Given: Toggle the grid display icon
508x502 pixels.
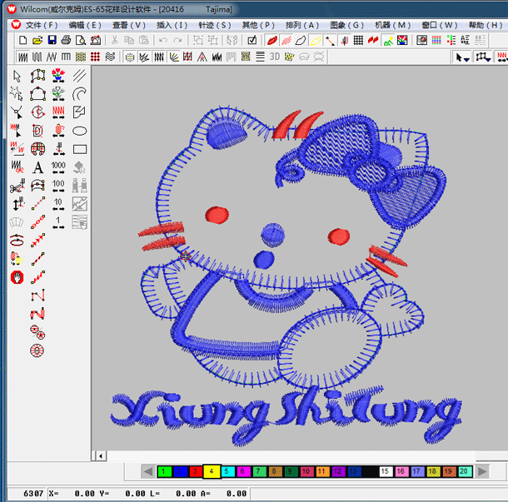Looking at the screenshot, I should pyautogui.click(x=358, y=40).
